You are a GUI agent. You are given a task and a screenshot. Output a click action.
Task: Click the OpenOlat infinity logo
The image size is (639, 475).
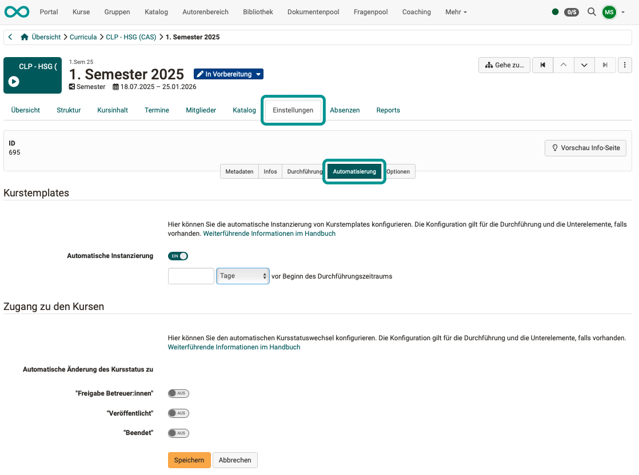[17, 11]
